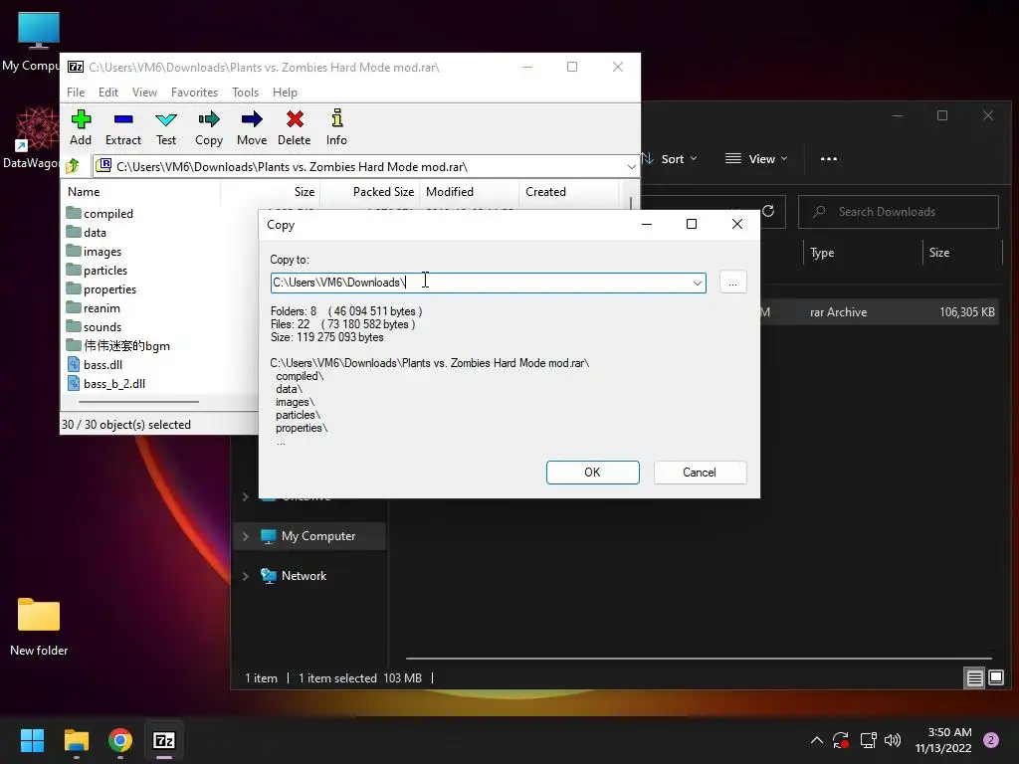Viewport: 1019px width, 764px height.
Task: Expand My Computer in navigation pane
Action: 245,536
